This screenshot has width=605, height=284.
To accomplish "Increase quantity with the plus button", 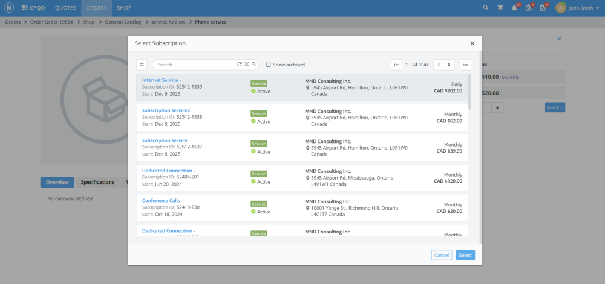I will click(497, 108).
